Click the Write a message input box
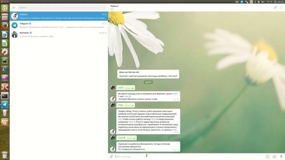The image size is (285, 160). [189, 156]
